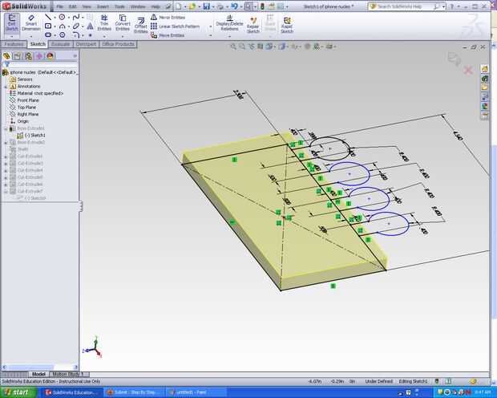This screenshot has width=497, height=398.
Task: Click the Search SolidWorks Help field
Action: point(406,6)
